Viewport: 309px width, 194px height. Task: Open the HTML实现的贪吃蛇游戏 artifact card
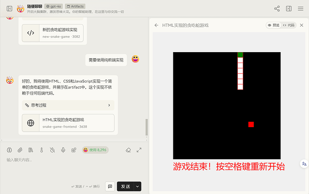pyautogui.click(x=68, y=123)
